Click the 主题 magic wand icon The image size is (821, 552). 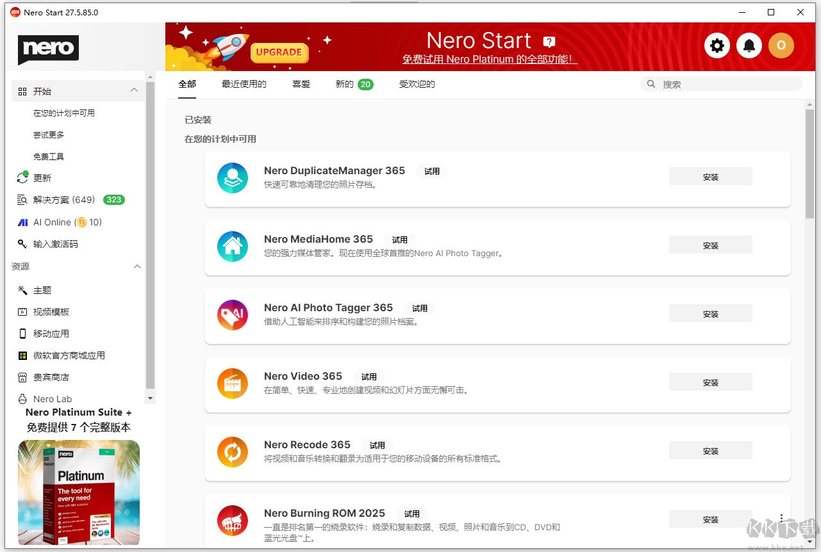[x=22, y=290]
